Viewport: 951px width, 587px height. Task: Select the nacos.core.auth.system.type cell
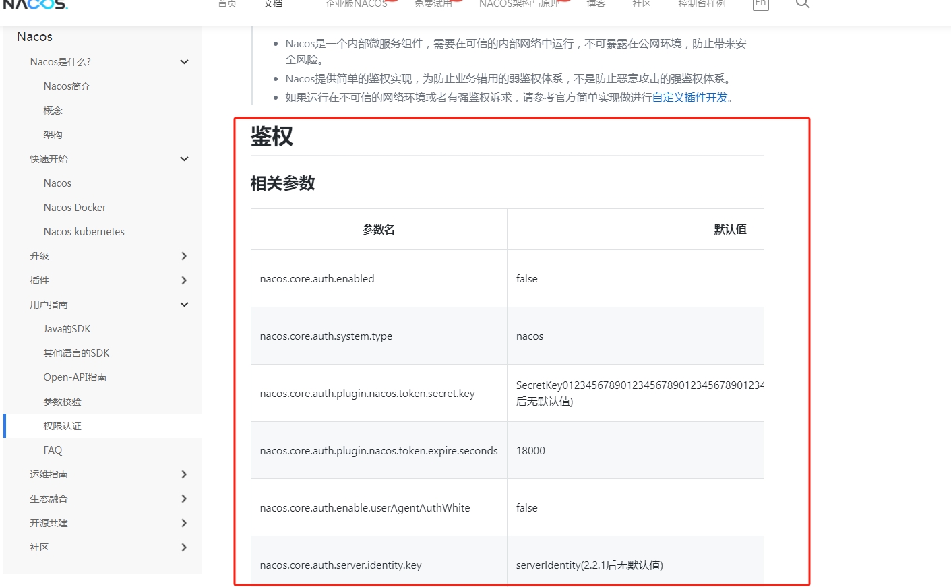coord(379,336)
